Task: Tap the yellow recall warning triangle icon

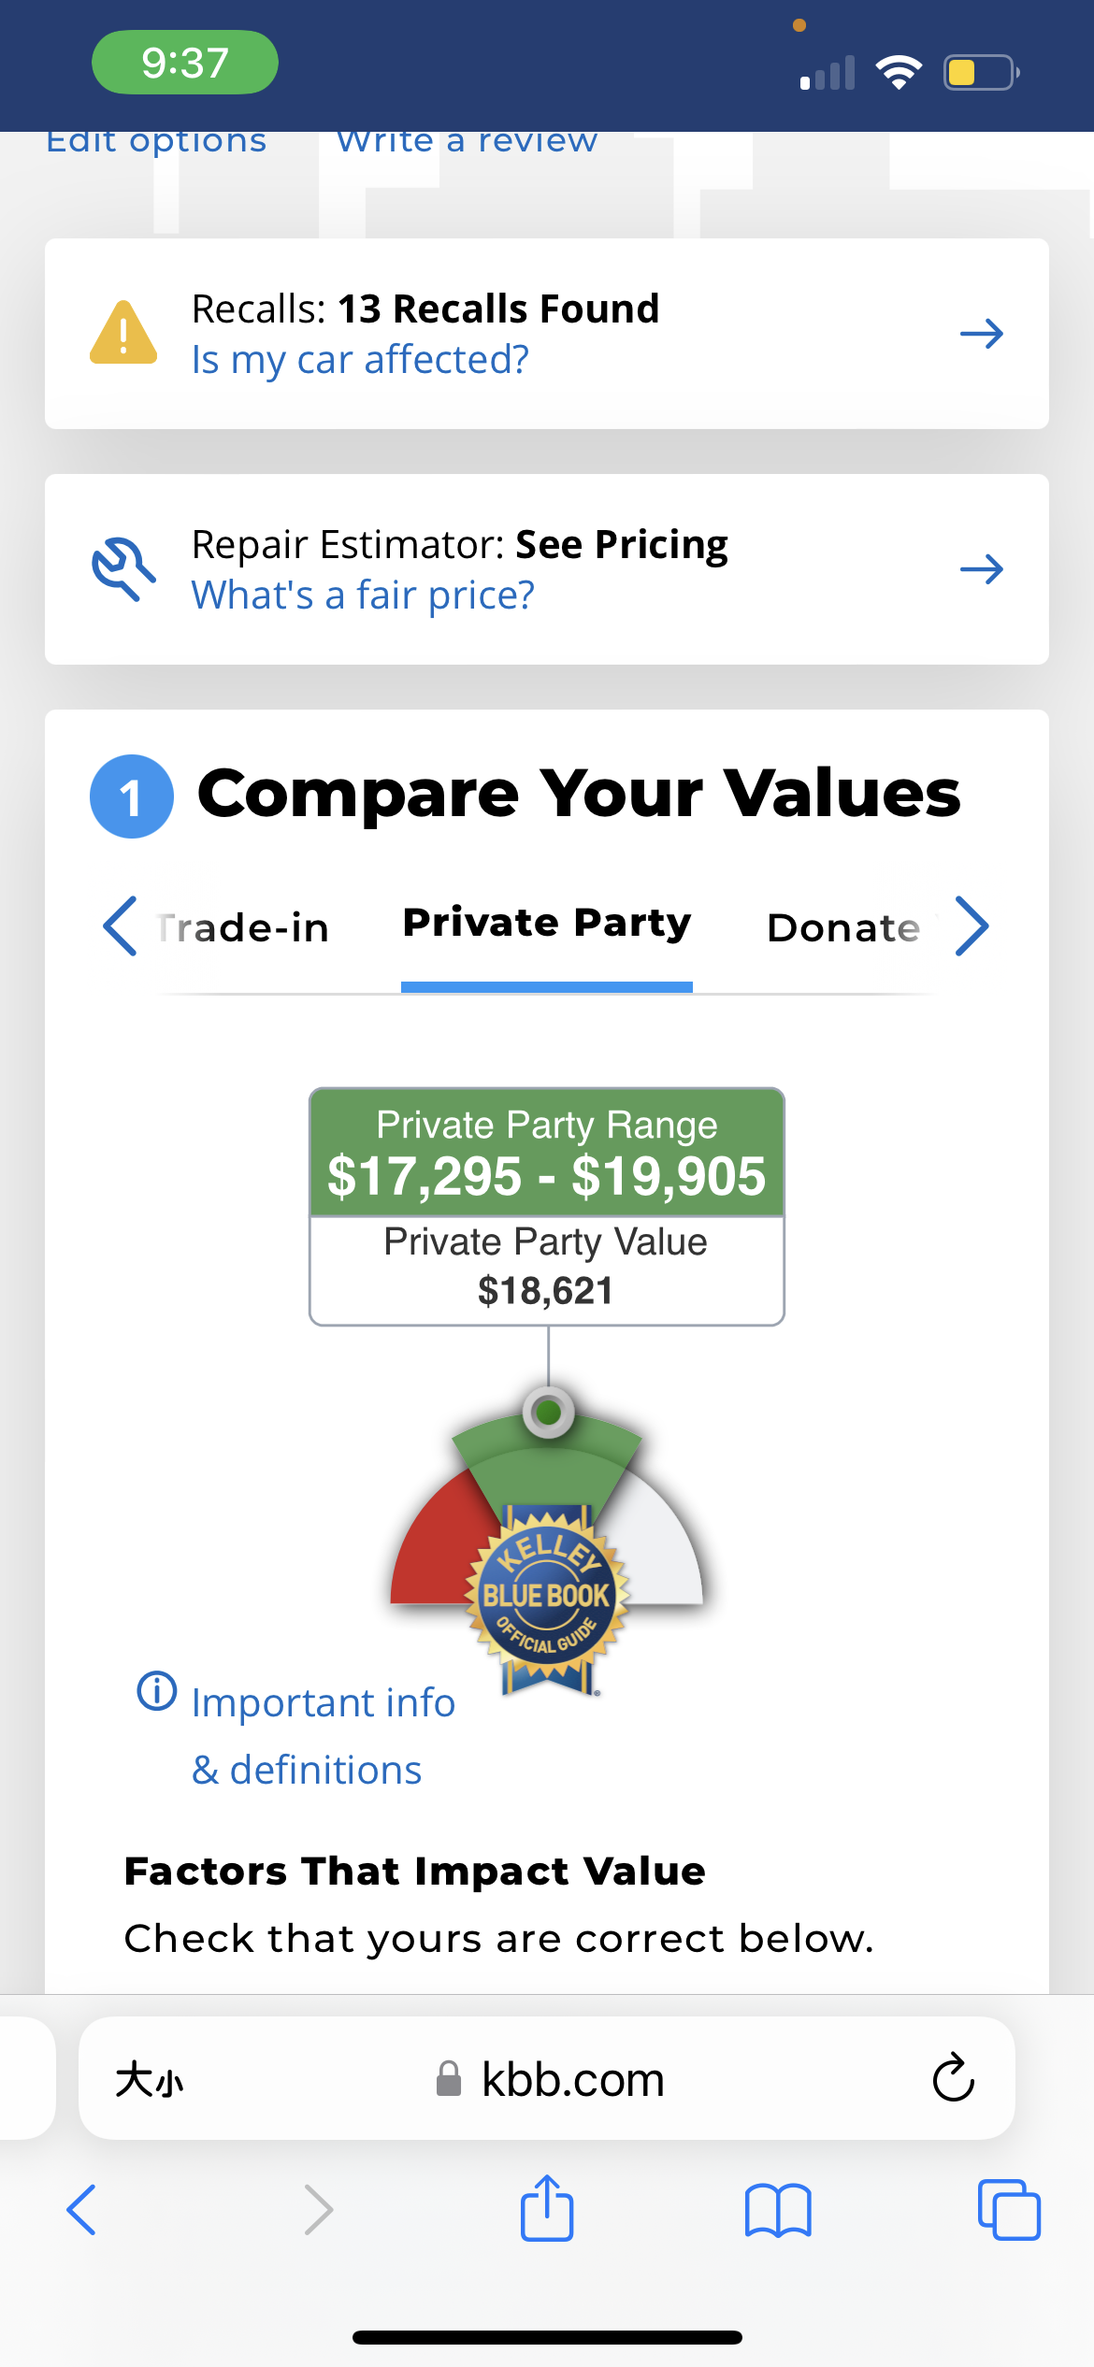Action: pos(122,333)
